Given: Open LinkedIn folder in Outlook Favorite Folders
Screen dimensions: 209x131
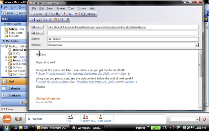Looking at the screenshot, I should pos(14,36).
